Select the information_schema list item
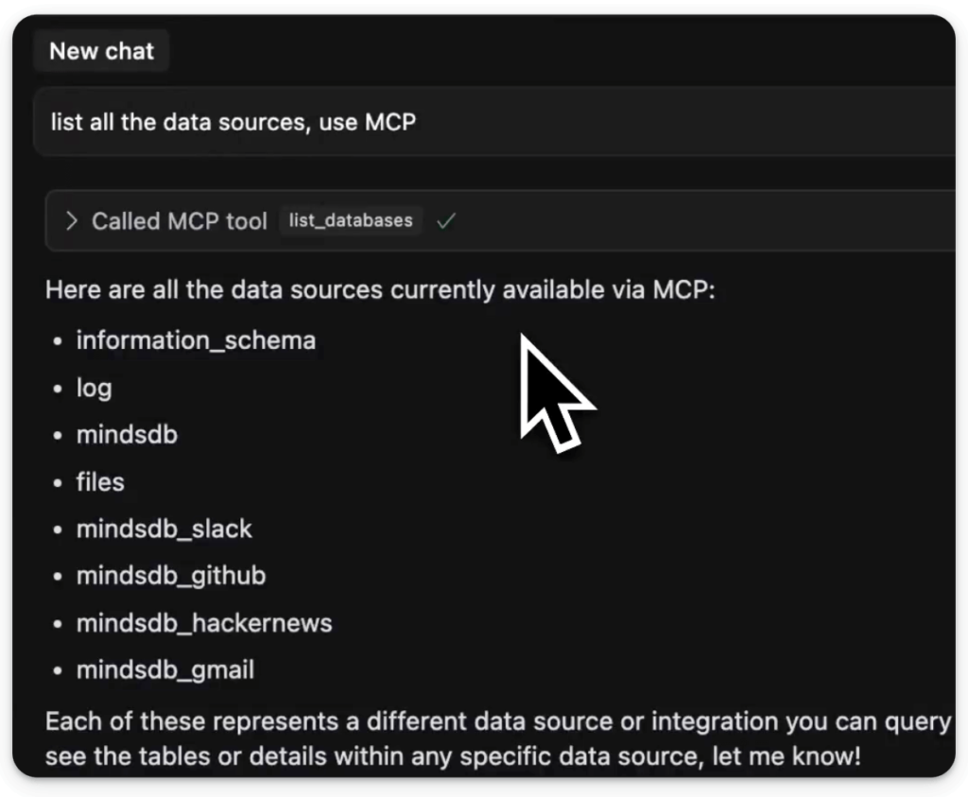The height and width of the screenshot is (797, 968). click(x=197, y=340)
